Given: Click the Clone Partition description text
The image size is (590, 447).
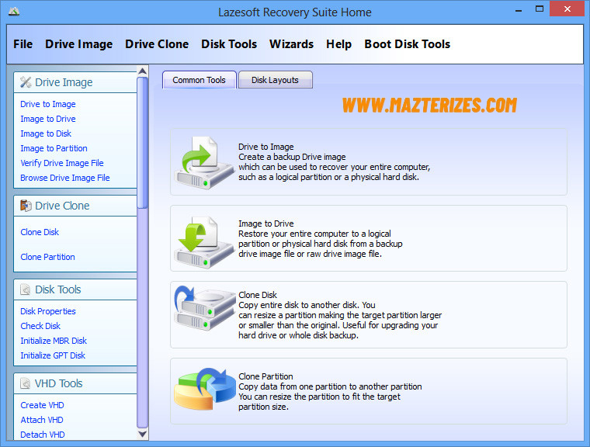Looking at the screenshot, I should pyautogui.click(x=330, y=391).
